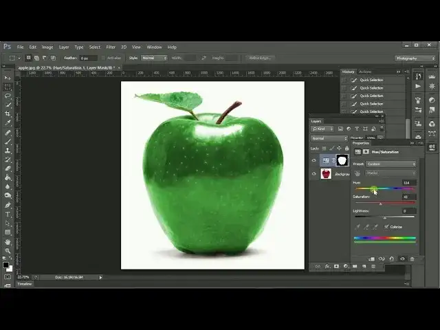Collapse the History panel double arrows
This screenshot has width=440, height=330.
398,71
